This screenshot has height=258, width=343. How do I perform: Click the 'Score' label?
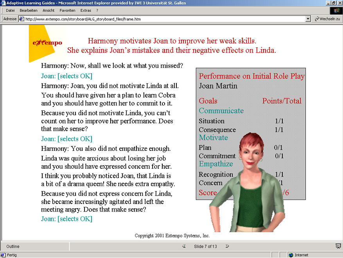coord(208,193)
